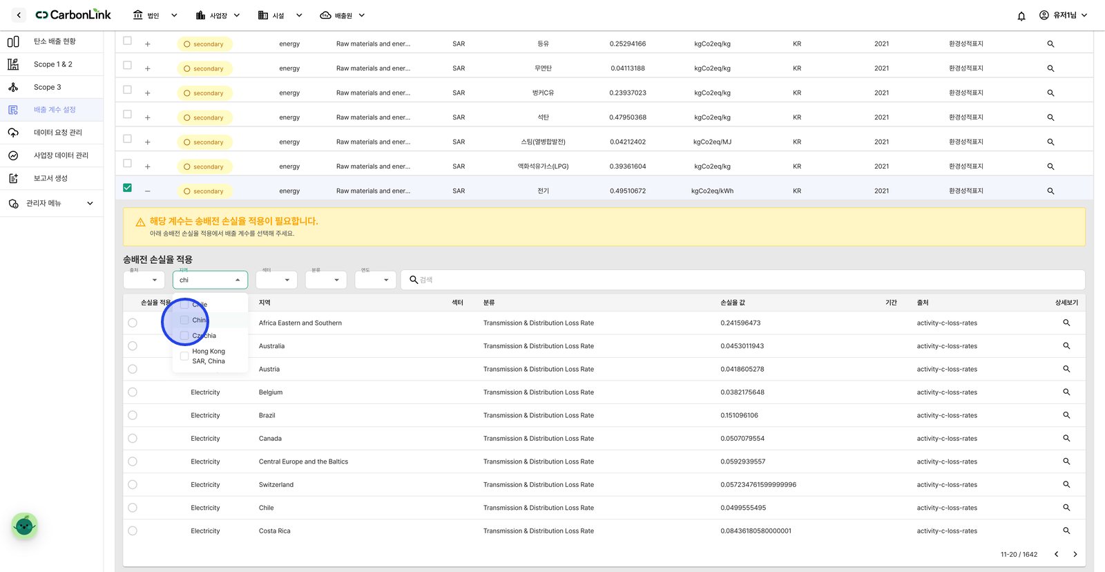Image resolution: width=1105 pixels, height=572 pixels.
Task: Check the China option in the region list
Action: point(184,320)
